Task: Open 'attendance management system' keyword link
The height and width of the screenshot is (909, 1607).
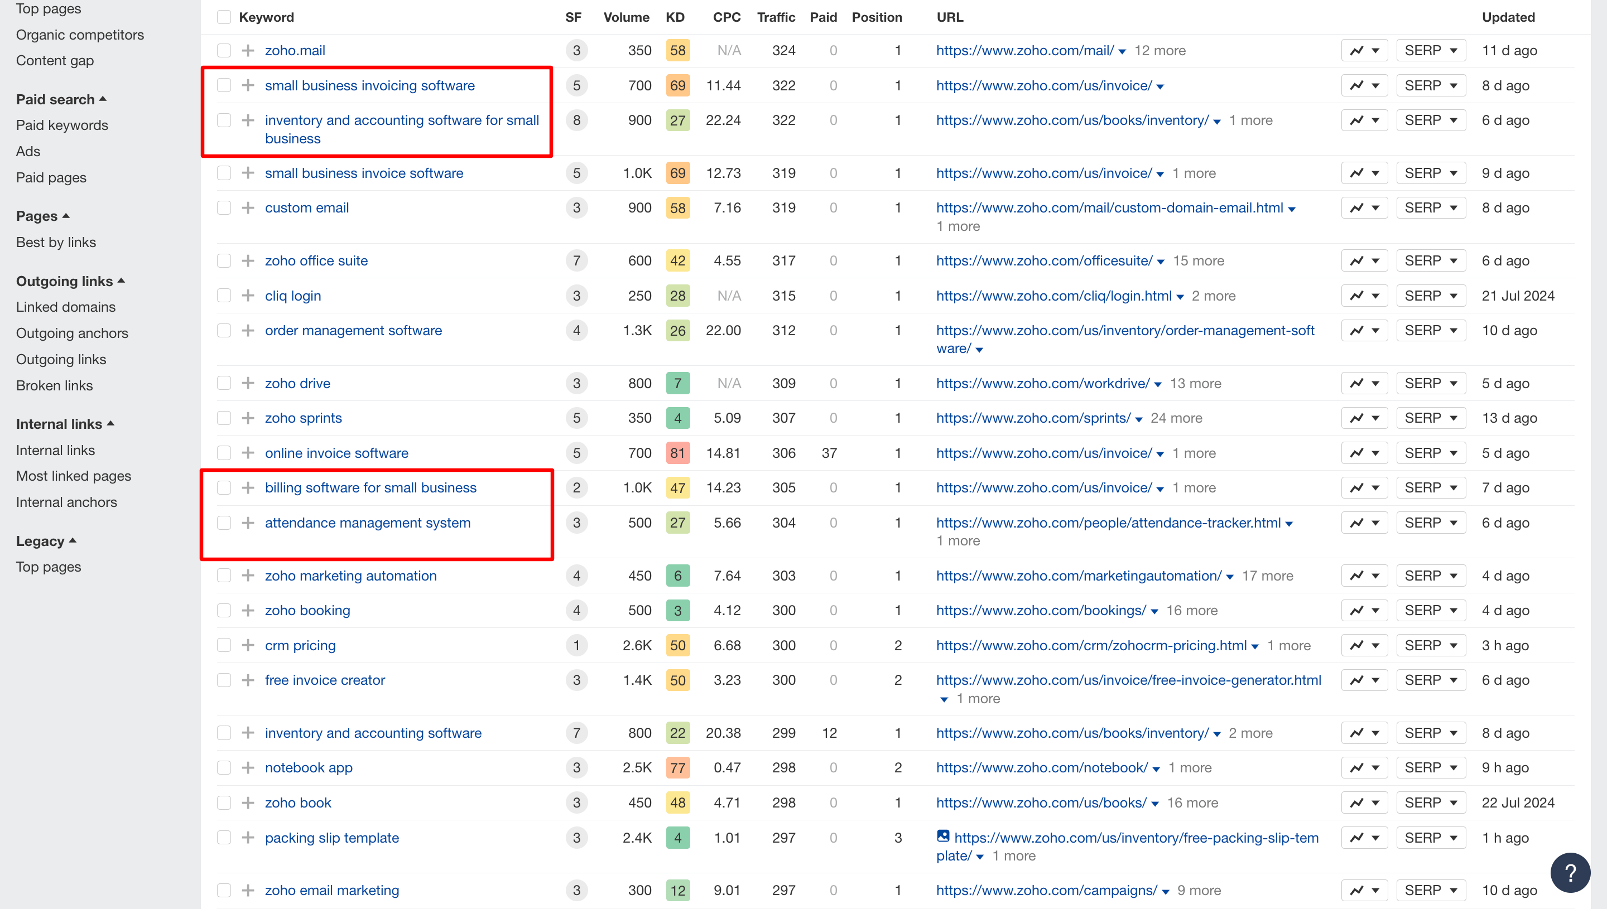Action: (x=368, y=523)
